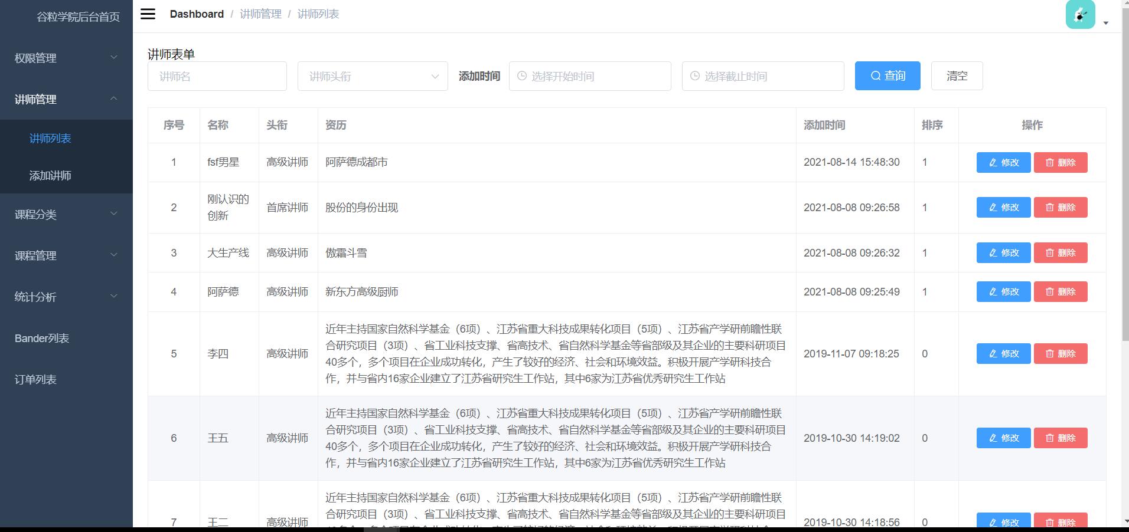Click the 操作 column header
The width and height of the screenshot is (1129, 532).
(x=1032, y=125)
